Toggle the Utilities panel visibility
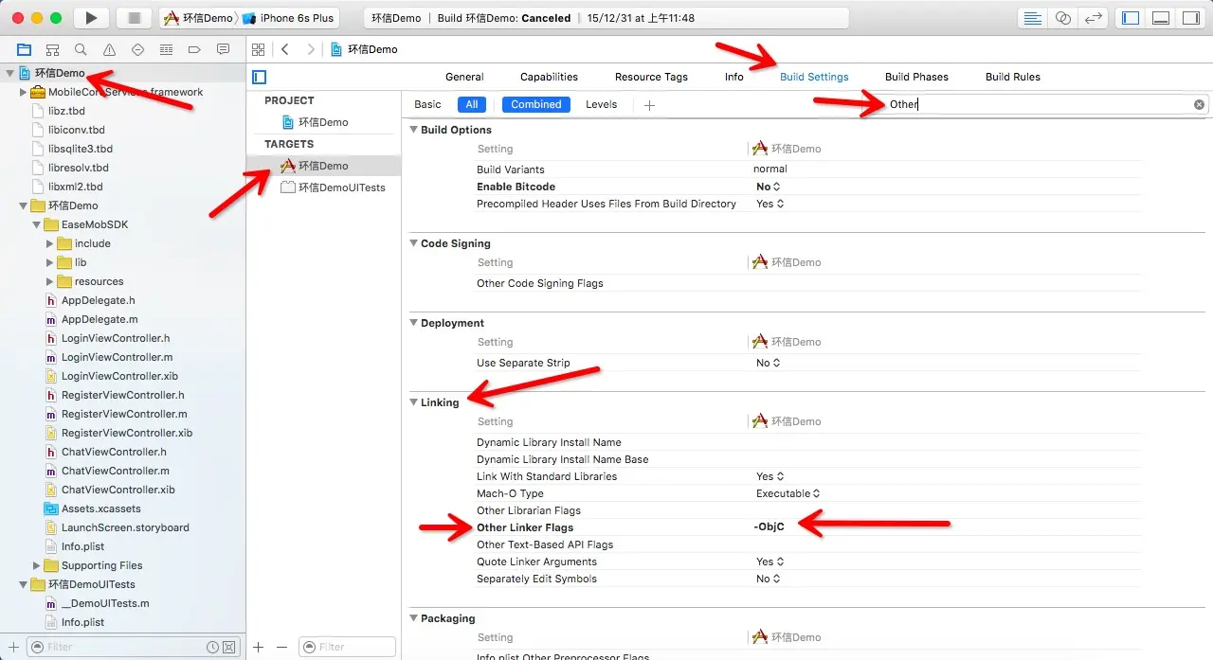 point(1191,18)
